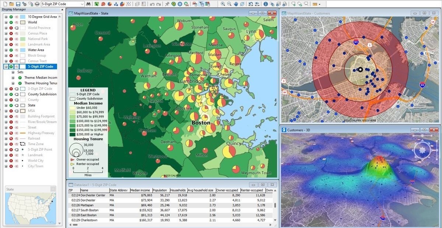The image size is (442, 228).
Task: Click the World layer color swatch
Action: click(22, 22)
